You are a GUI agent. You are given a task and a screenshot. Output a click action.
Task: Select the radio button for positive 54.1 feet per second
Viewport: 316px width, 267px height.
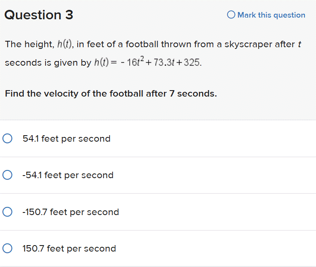click(7, 139)
